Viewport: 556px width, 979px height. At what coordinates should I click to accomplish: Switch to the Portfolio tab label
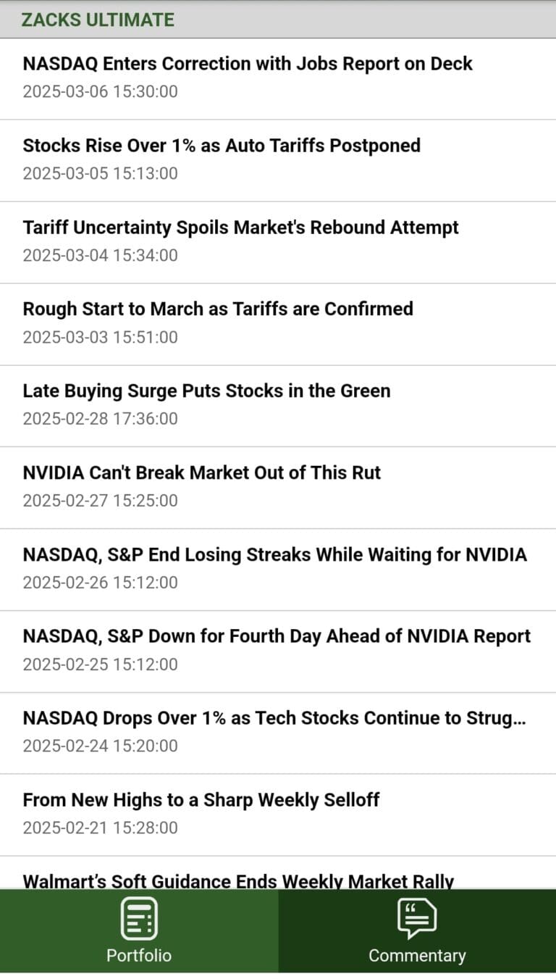[x=139, y=955]
